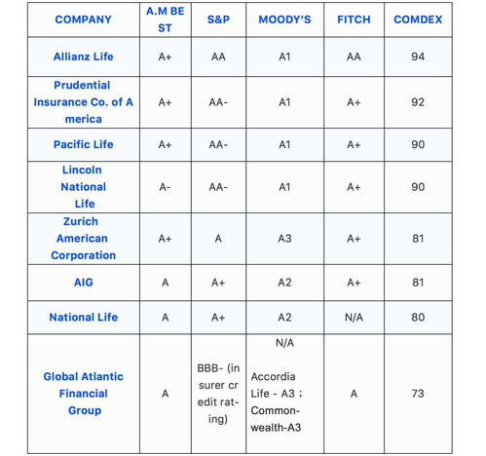This screenshot has height=456, width=486.
Task: Open the Pacific Life link
Action: (83, 144)
